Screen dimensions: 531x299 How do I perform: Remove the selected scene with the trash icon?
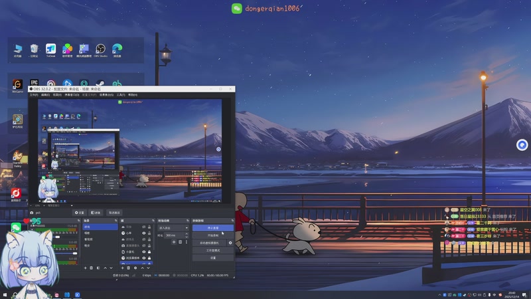(92, 268)
